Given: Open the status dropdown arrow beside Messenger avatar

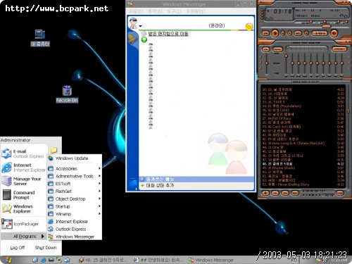Looking at the screenshot, I should coord(140,26).
